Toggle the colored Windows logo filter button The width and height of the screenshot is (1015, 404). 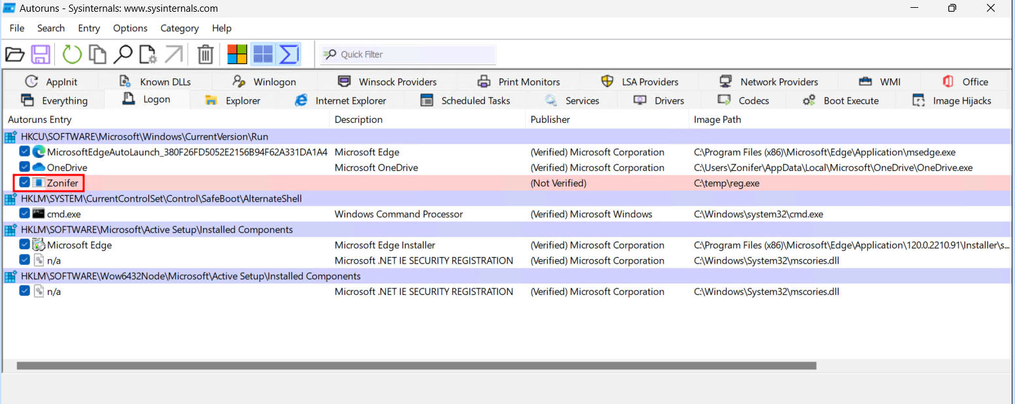tap(237, 54)
